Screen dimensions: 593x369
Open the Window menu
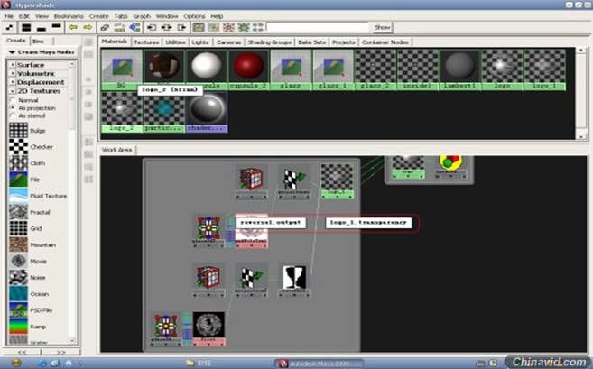tap(167, 16)
